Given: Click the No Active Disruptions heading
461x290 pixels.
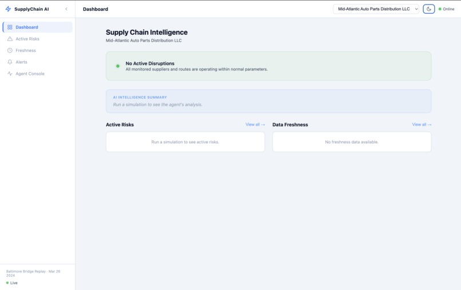Looking at the screenshot, I should coord(150,63).
